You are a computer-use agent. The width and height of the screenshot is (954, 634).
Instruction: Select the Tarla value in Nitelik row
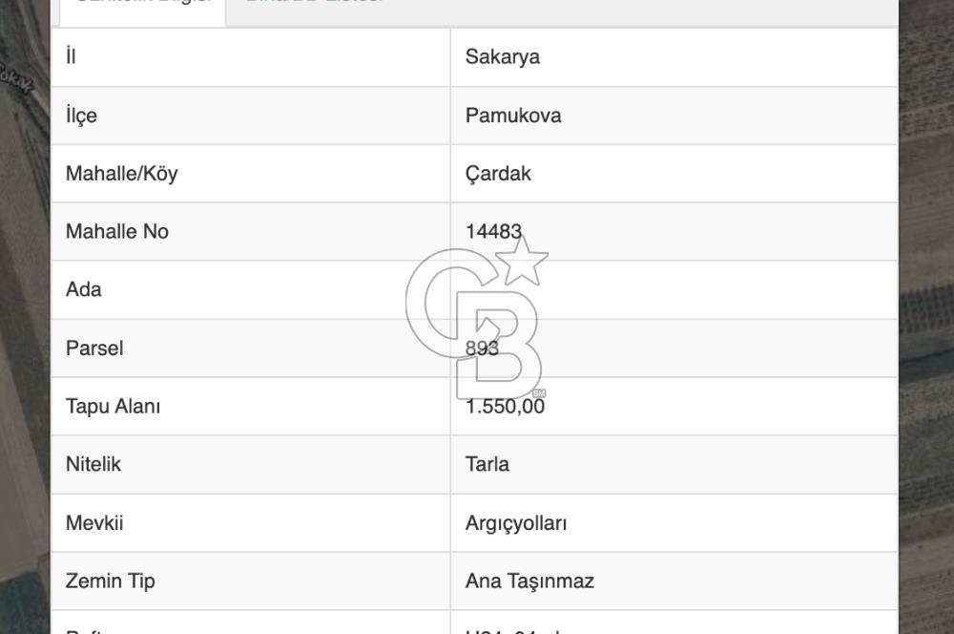[487, 465]
